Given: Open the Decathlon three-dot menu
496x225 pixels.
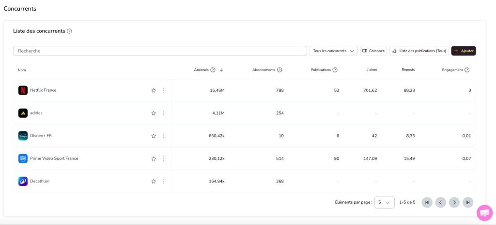Looking at the screenshot, I should pos(163,181).
